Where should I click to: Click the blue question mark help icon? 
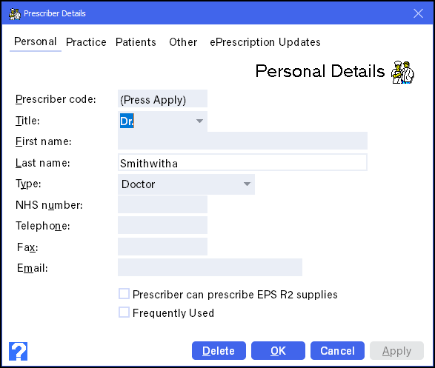[18, 351]
